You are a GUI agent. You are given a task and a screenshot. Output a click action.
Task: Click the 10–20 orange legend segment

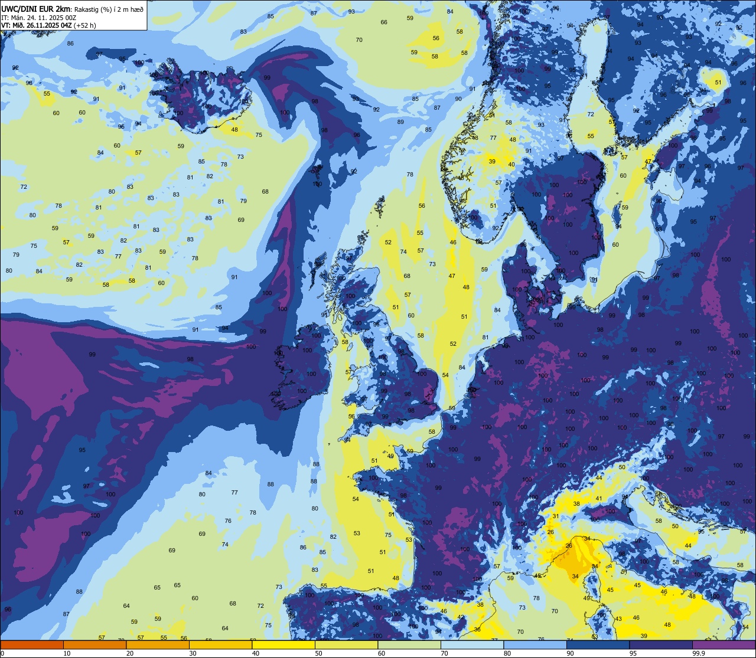(94, 644)
